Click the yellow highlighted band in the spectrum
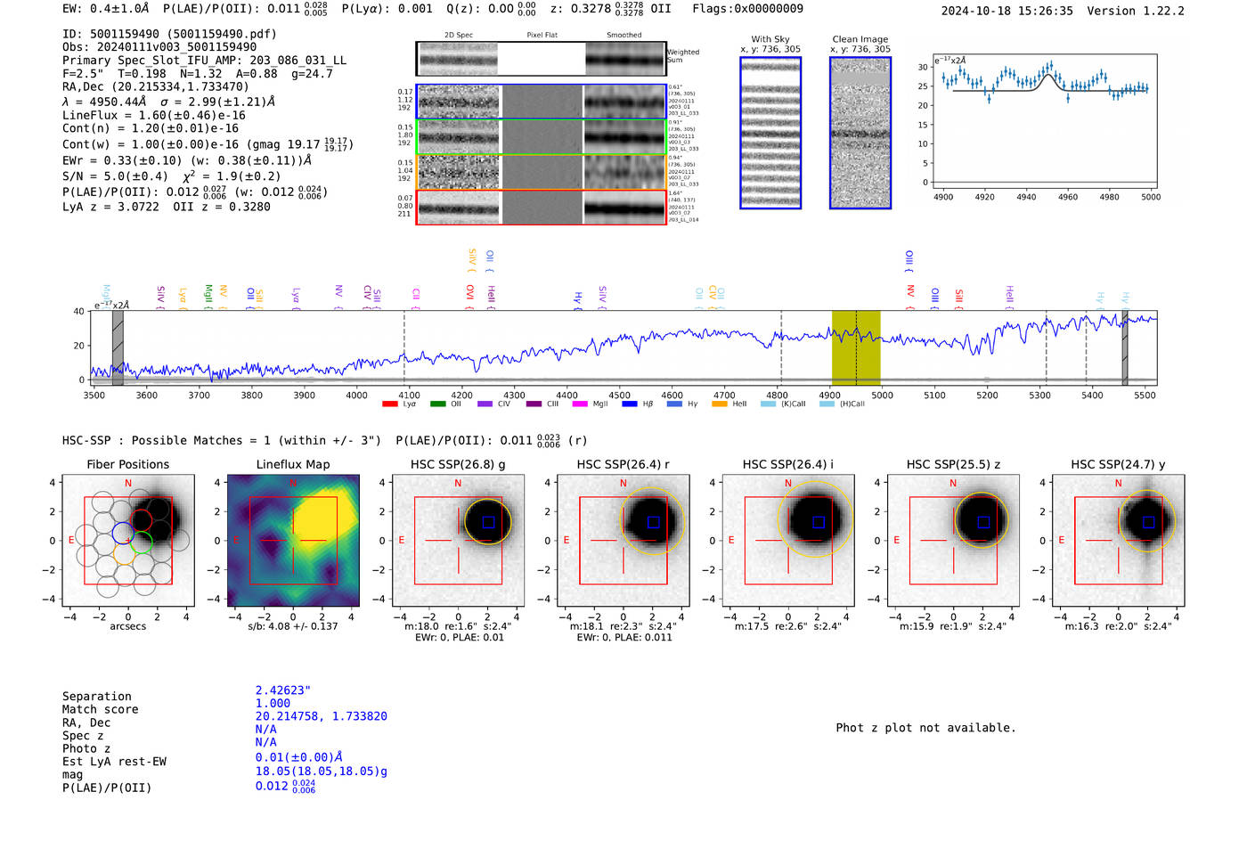Image resolution: width=1247 pixels, height=849 pixels. [x=856, y=347]
